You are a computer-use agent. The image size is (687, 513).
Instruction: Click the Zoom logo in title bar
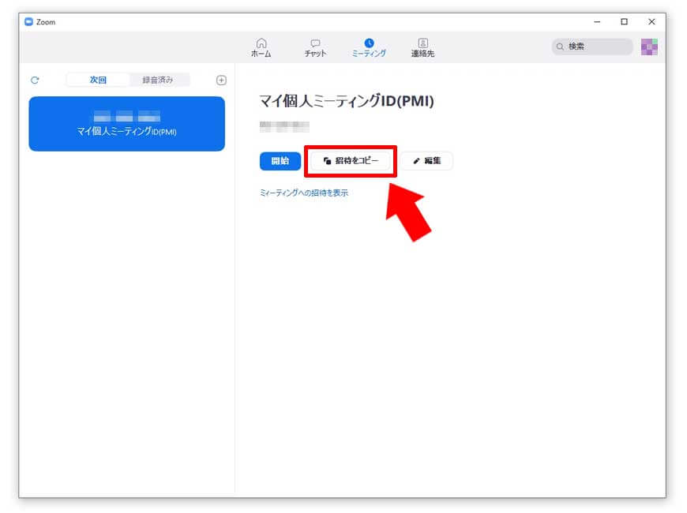pos(29,22)
